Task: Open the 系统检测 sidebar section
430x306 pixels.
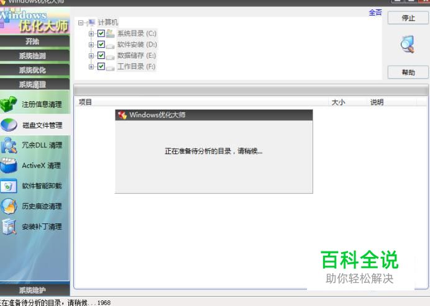Action: 35,56
